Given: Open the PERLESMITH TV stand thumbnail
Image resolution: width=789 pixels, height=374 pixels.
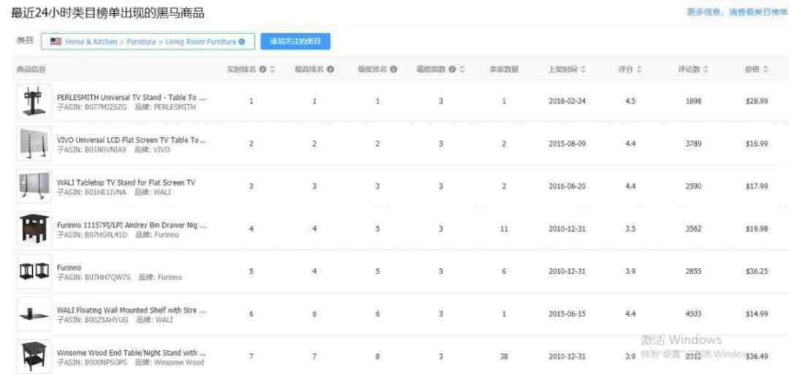Looking at the screenshot, I should (34, 101).
